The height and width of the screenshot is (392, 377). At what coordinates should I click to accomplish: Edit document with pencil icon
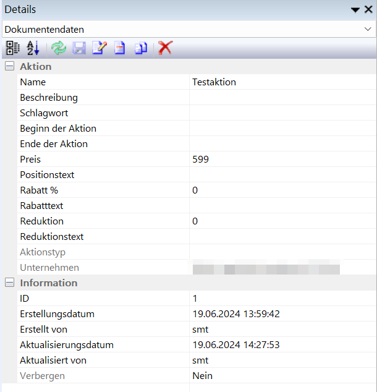[x=100, y=48]
